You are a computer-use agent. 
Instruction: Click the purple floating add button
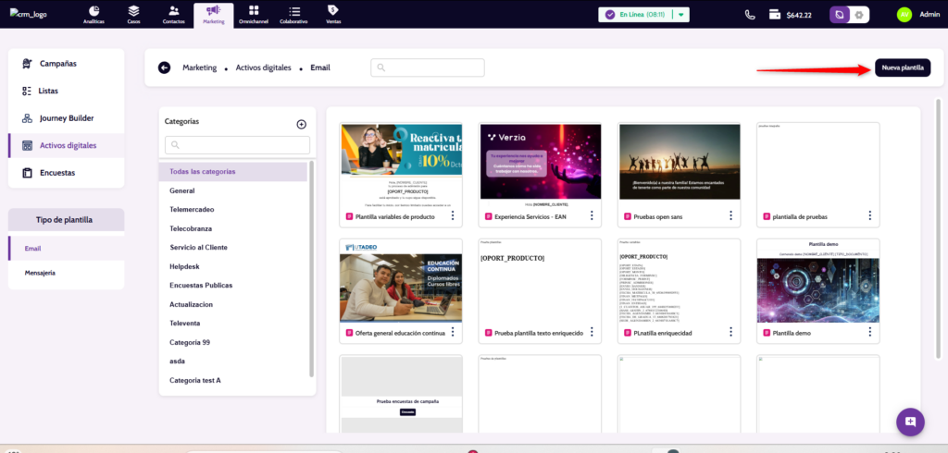point(910,422)
